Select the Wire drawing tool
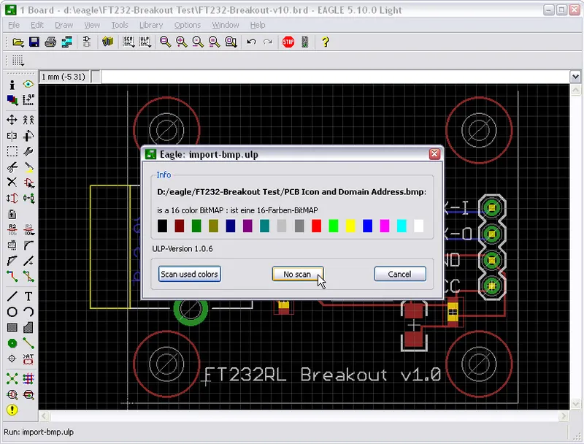 tap(11, 297)
